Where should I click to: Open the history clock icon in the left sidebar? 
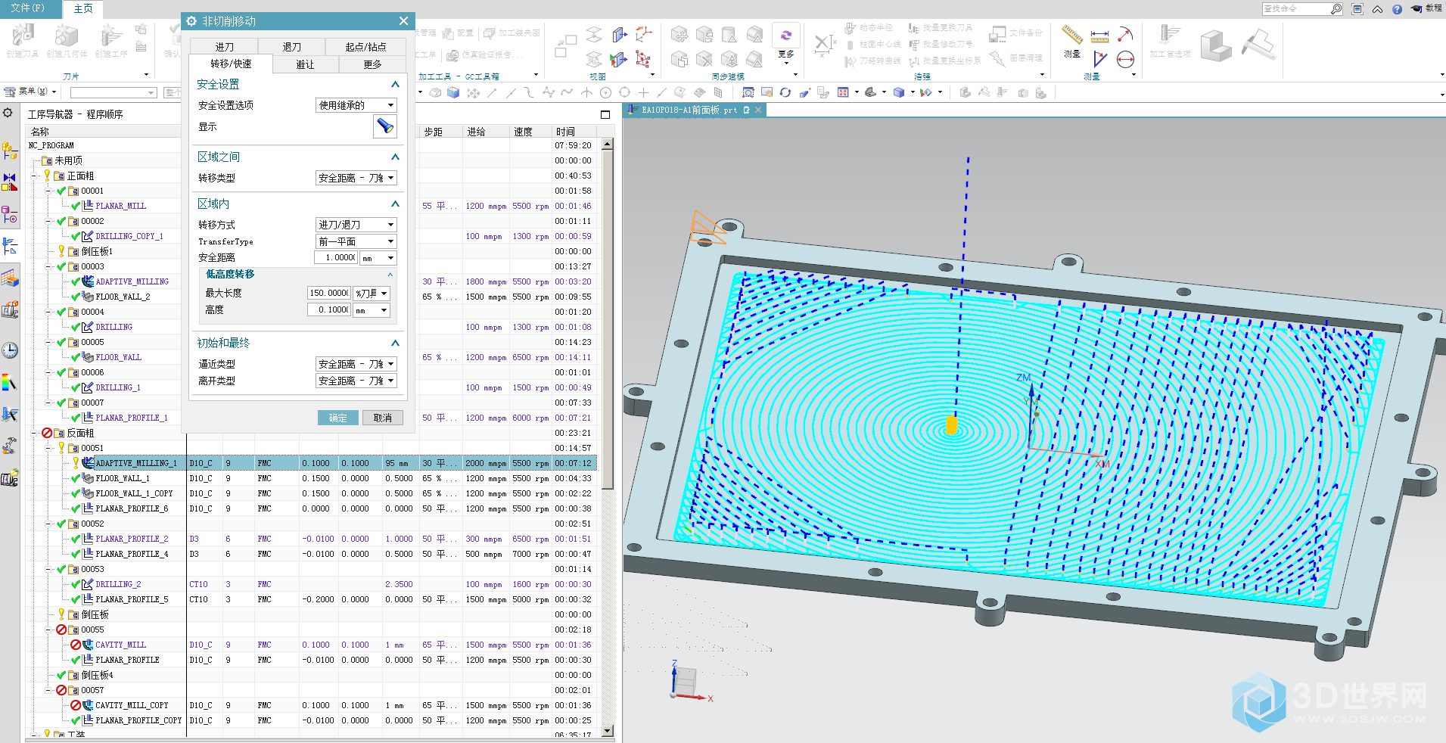(10, 350)
